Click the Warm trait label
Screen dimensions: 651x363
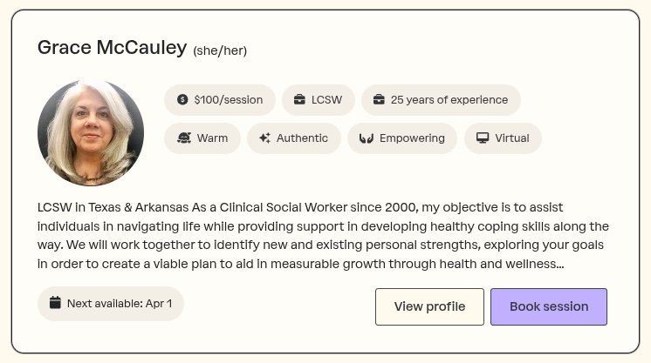212,138
